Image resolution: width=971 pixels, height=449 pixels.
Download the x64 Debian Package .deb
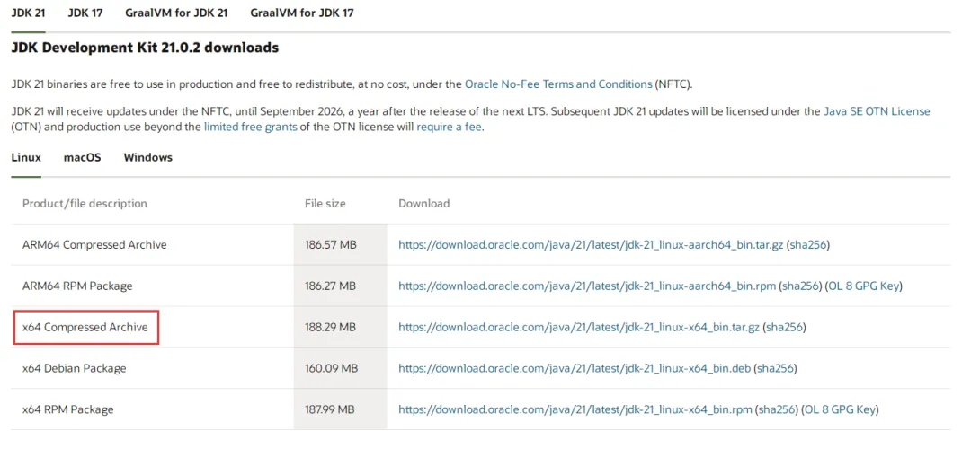(574, 368)
